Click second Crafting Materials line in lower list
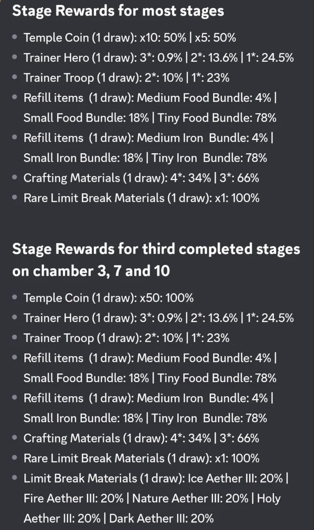Viewport: 314px width, 530px height. click(x=141, y=438)
